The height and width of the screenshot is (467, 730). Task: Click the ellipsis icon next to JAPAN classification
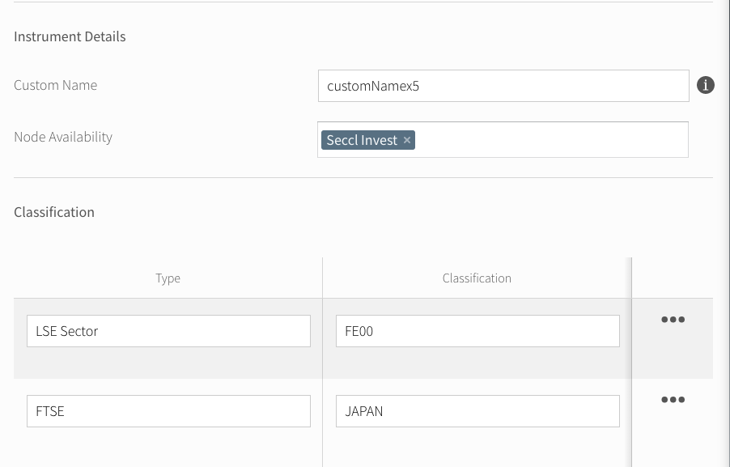[x=673, y=399]
